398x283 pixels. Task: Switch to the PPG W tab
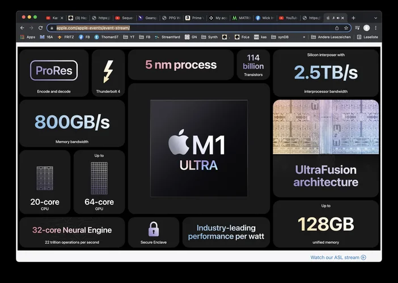coord(171,18)
